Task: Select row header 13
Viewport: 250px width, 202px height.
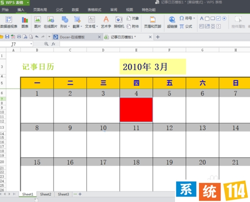Action: click(3, 128)
